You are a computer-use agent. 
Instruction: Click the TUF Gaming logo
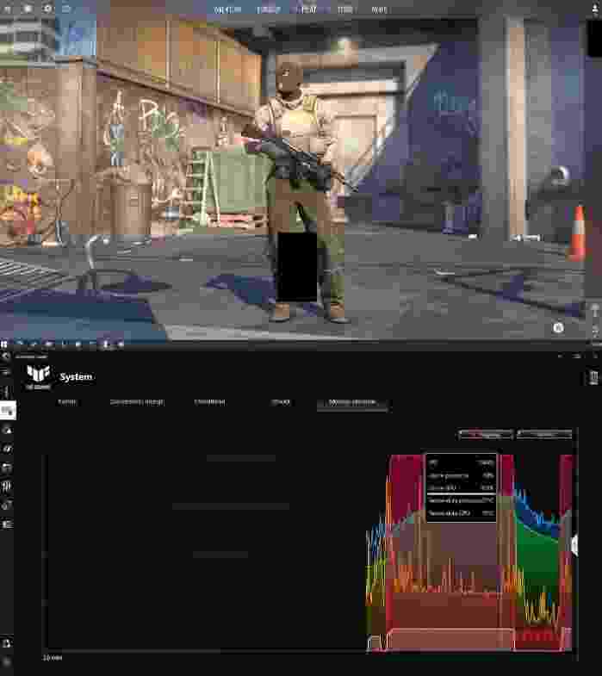click(x=39, y=377)
